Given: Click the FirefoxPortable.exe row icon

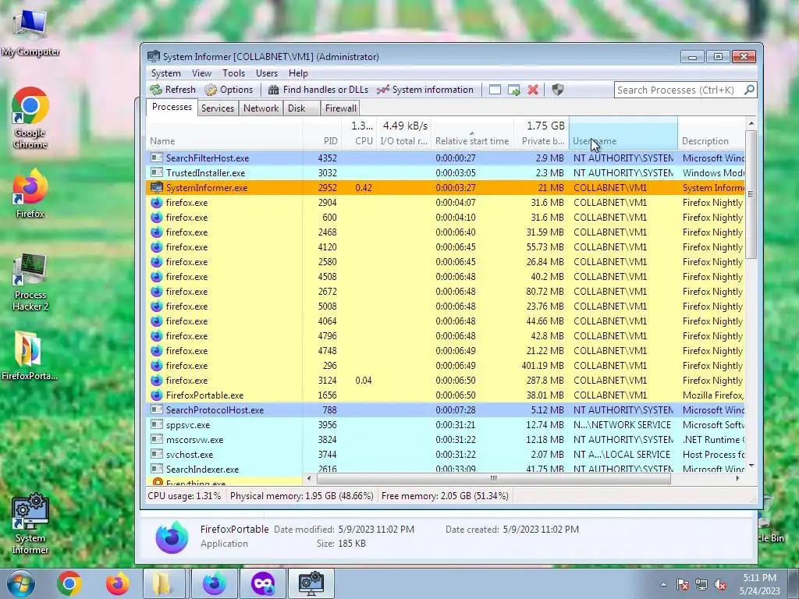Looking at the screenshot, I should pyautogui.click(x=156, y=395).
